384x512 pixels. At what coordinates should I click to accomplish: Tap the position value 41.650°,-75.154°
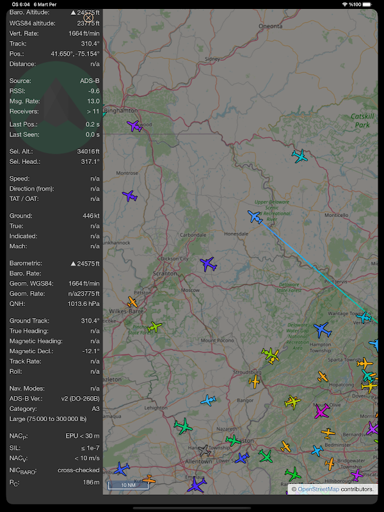pyautogui.click(x=75, y=54)
